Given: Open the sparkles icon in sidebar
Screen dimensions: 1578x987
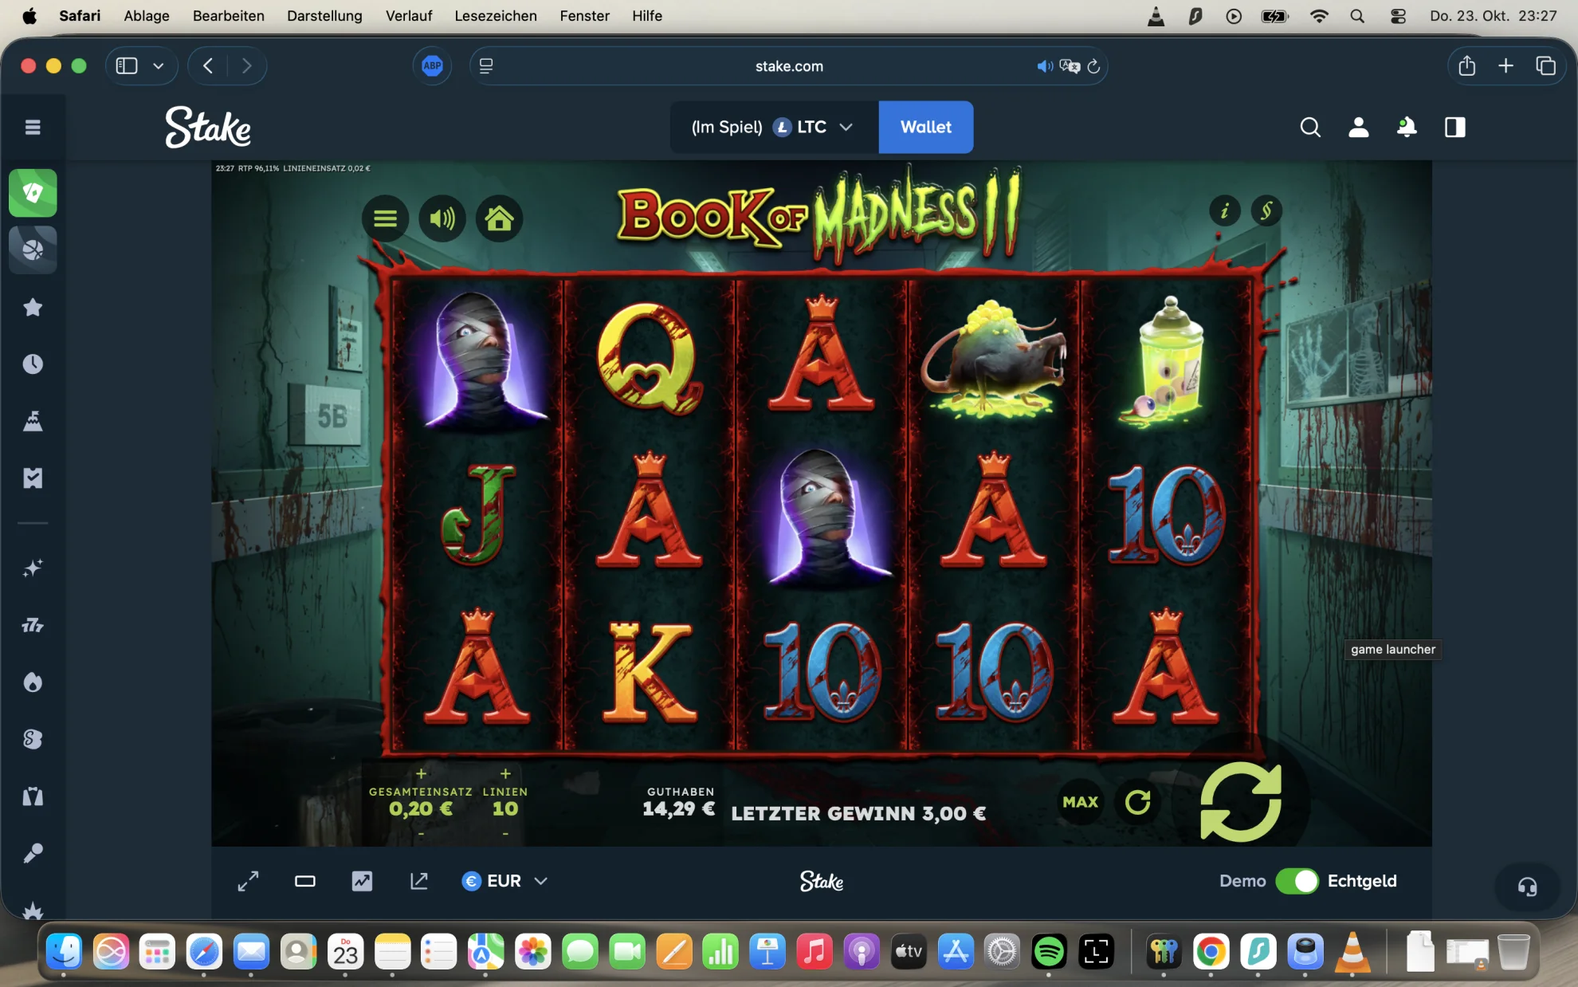Looking at the screenshot, I should click(33, 568).
